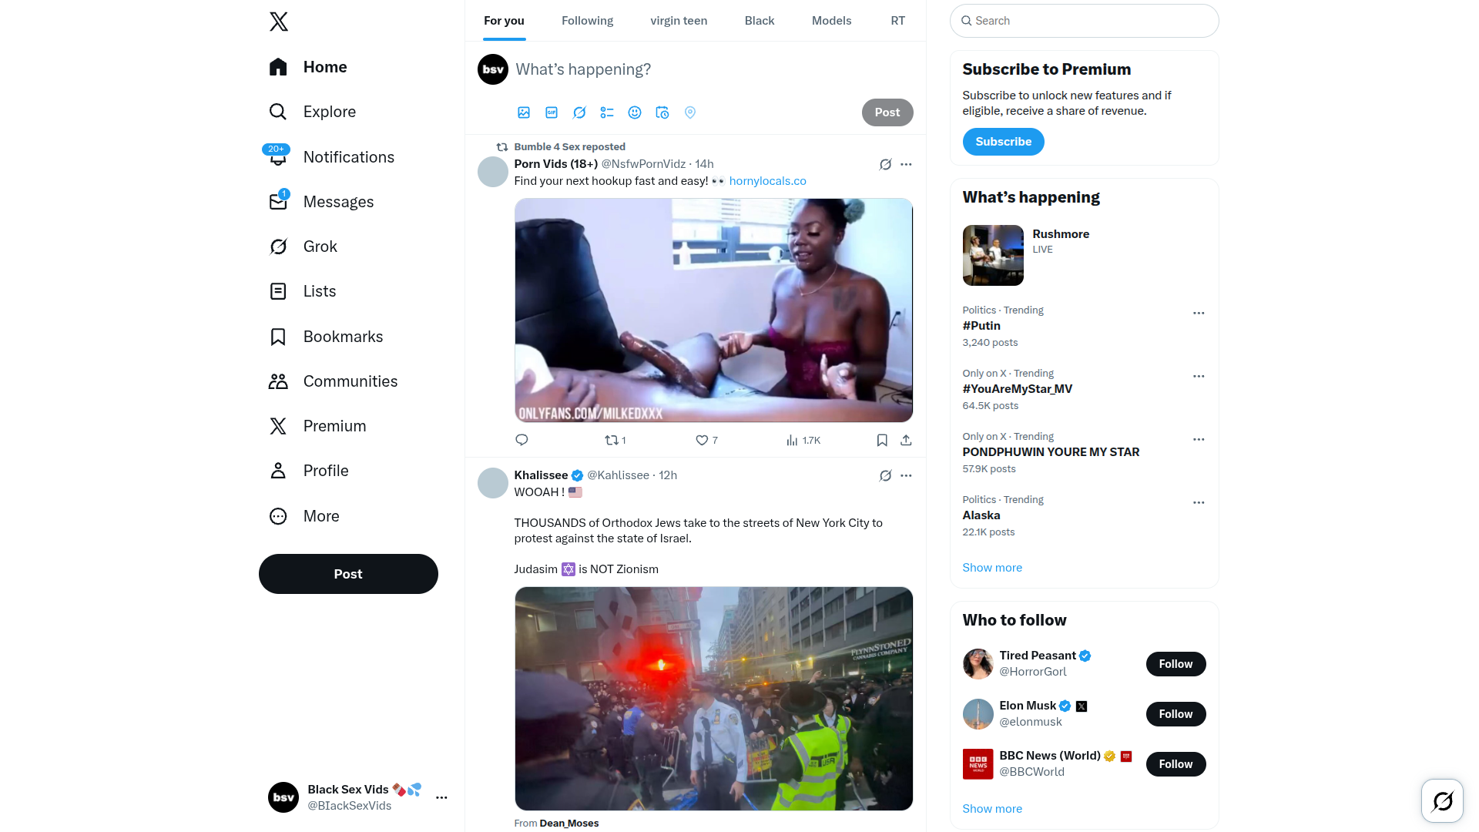Click the floating Grok button at bottom right
This screenshot has height=832, width=1479.
coord(1442,801)
